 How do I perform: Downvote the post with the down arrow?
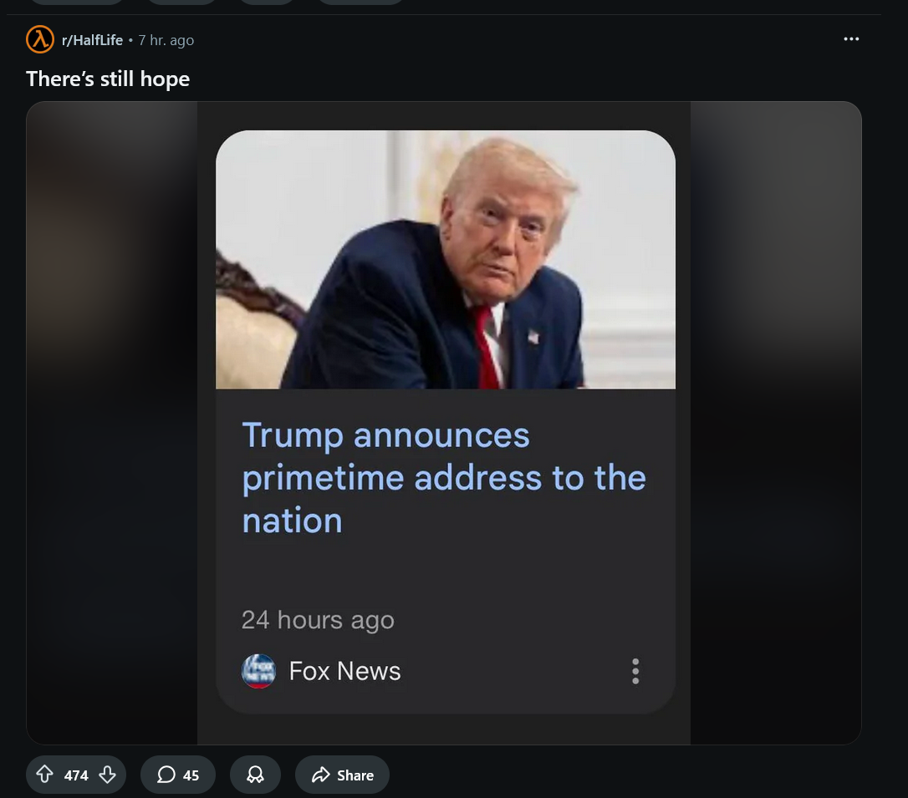click(107, 775)
